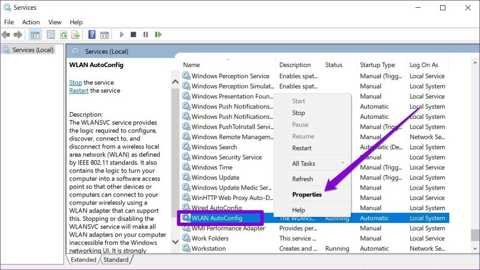This screenshot has width=480, height=270.
Task: Switch to the Extended tab
Action: tap(83, 260)
